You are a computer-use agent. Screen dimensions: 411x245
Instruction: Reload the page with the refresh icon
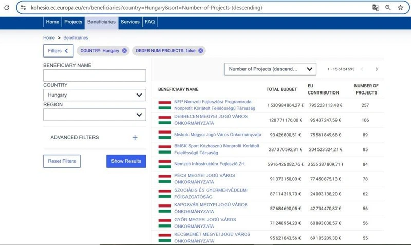coord(7,8)
